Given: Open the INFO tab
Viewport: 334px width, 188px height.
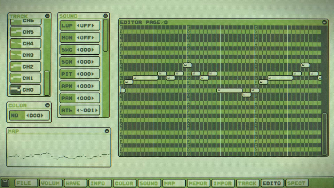Looking at the screenshot, I should pyautogui.click(x=100, y=183).
